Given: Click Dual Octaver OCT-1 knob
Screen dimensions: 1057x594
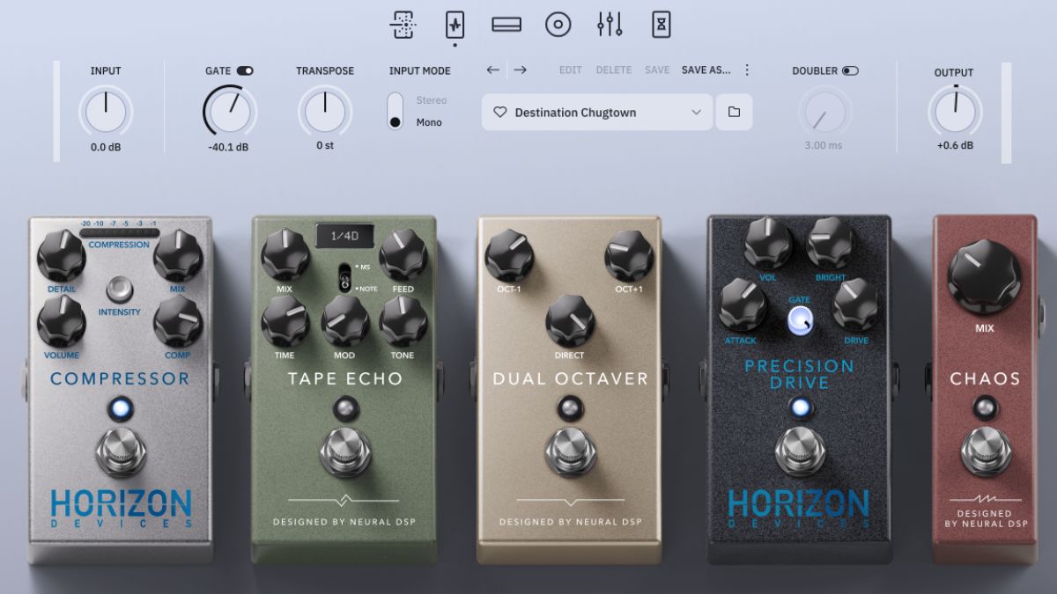Looking at the screenshot, I should (510, 254).
